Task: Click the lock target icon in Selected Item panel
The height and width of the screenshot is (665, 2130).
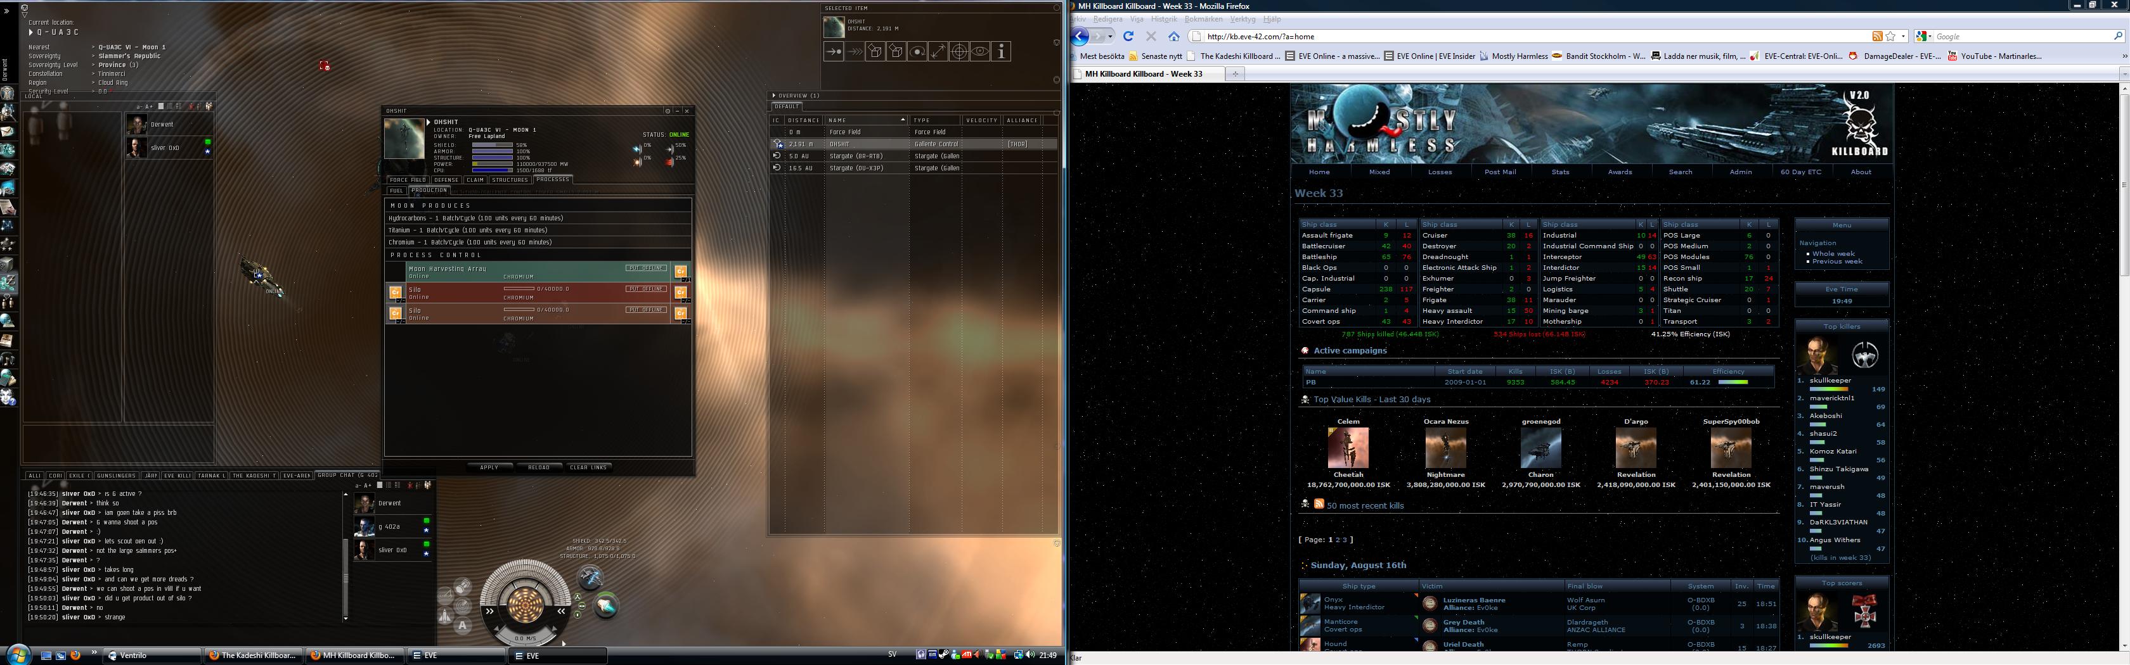Action: click(959, 52)
